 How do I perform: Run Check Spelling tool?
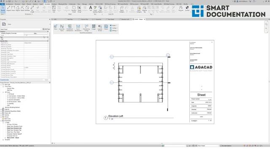[x=95, y=9]
